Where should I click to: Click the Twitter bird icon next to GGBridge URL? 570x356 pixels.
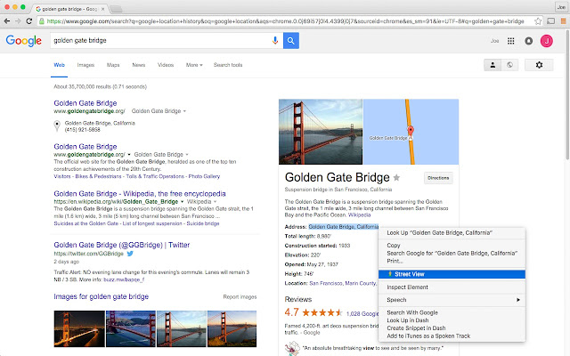pos(130,254)
